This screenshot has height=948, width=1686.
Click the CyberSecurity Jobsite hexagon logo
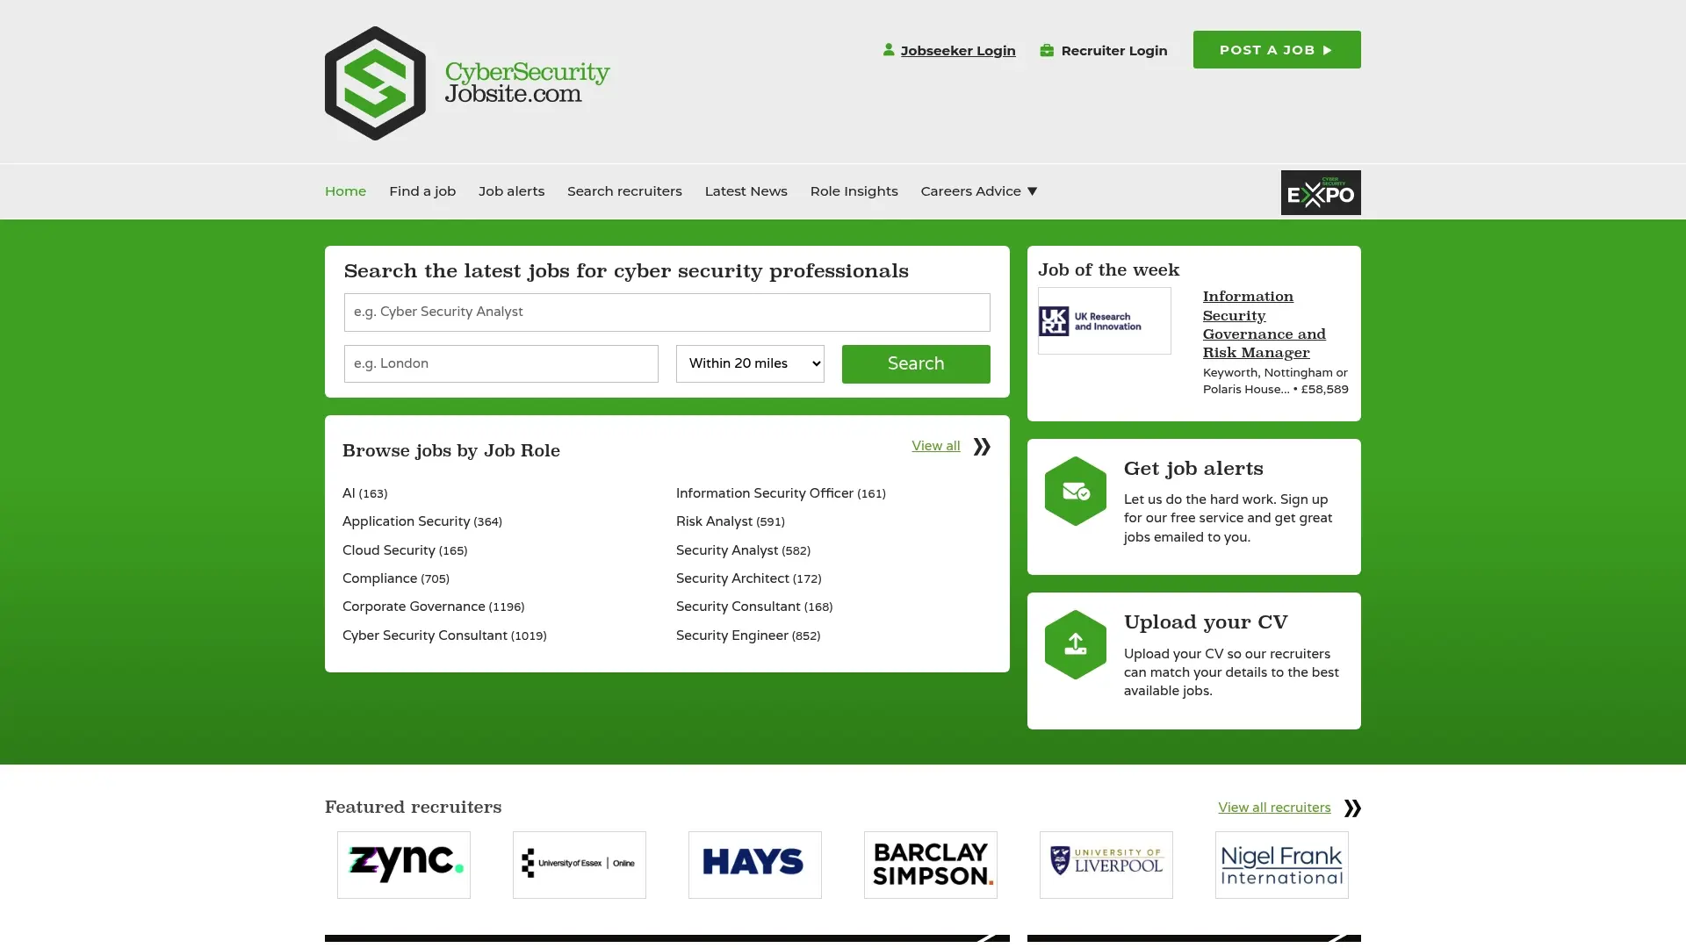point(375,83)
